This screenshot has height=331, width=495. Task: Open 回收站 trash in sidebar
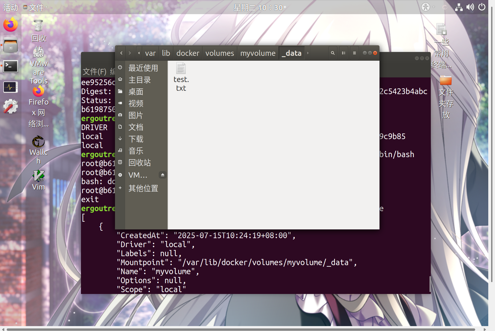(x=141, y=163)
